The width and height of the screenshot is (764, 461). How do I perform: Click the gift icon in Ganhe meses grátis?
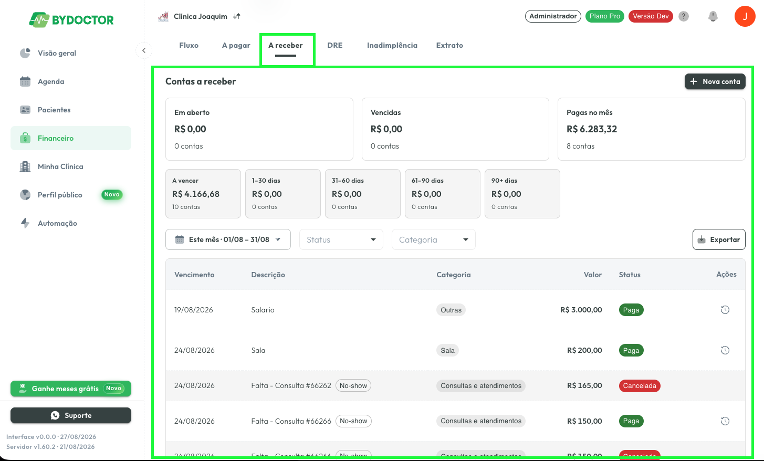pos(23,389)
